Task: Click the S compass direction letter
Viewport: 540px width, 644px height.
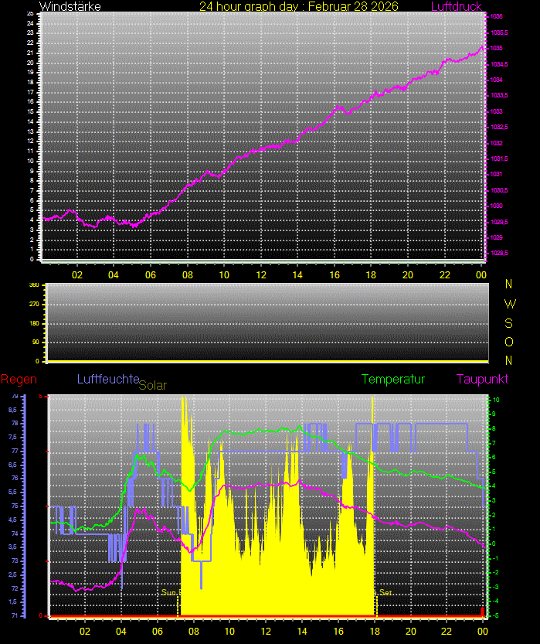Action: point(509,322)
